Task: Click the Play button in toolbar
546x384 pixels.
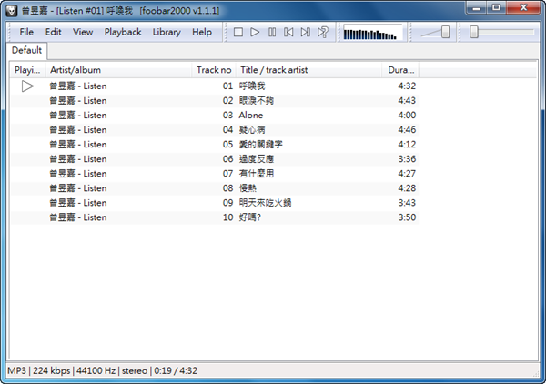Action: [255, 33]
